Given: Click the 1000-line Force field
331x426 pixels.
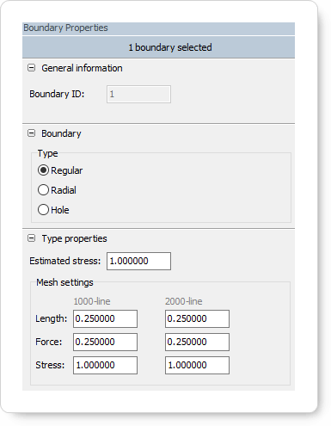Looking at the screenshot, I should tap(105, 342).
